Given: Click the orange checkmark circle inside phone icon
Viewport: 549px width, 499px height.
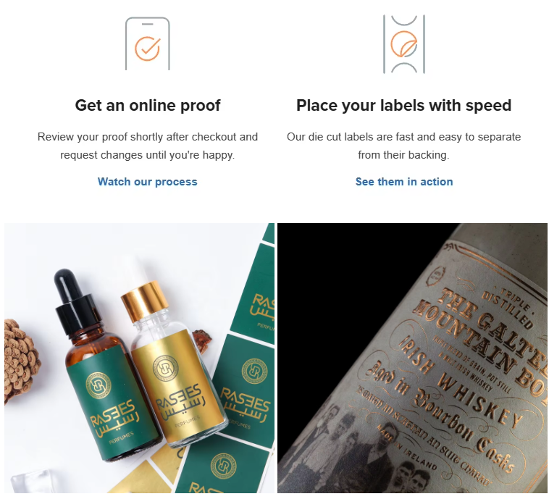Looking at the screenshot, I should click(x=148, y=49).
